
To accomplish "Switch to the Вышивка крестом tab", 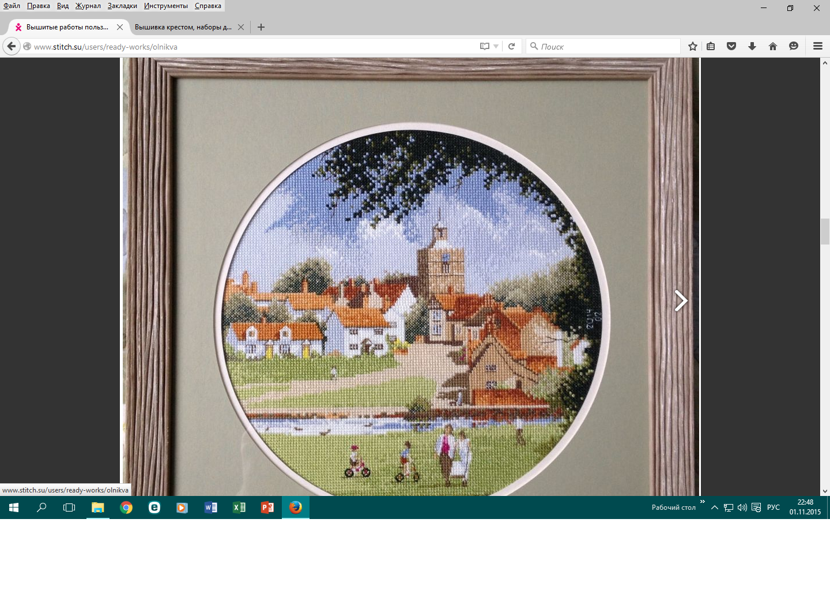I will (x=183, y=27).
